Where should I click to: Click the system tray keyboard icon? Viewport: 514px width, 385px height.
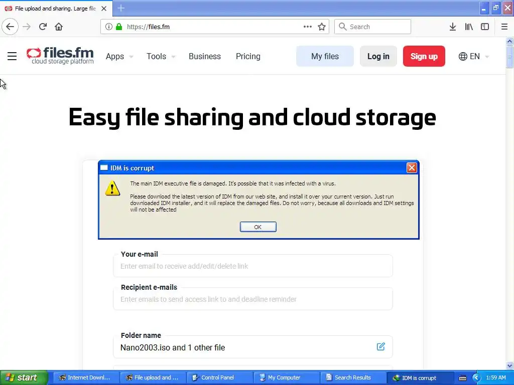click(x=462, y=378)
